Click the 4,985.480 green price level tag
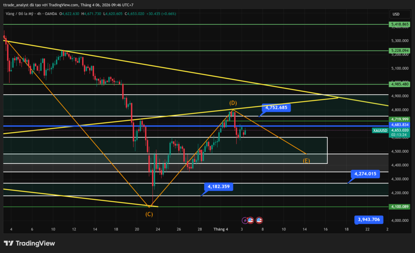Viewport: 415px width, 253px height. pyautogui.click(x=399, y=84)
